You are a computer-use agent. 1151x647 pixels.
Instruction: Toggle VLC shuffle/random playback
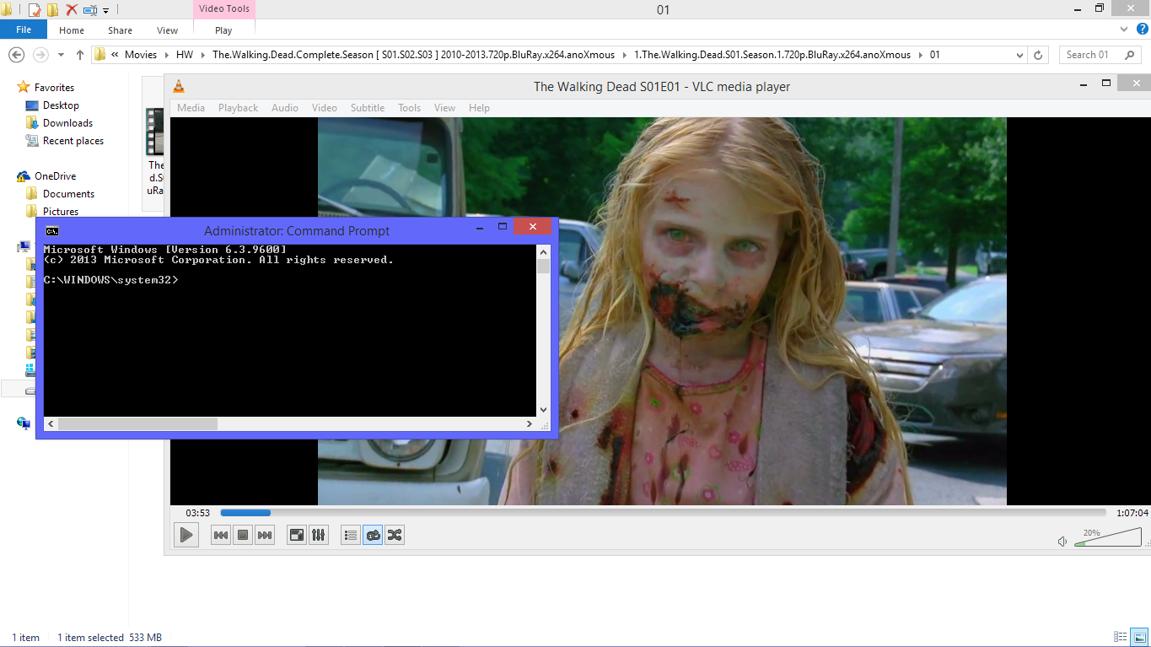point(395,535)
